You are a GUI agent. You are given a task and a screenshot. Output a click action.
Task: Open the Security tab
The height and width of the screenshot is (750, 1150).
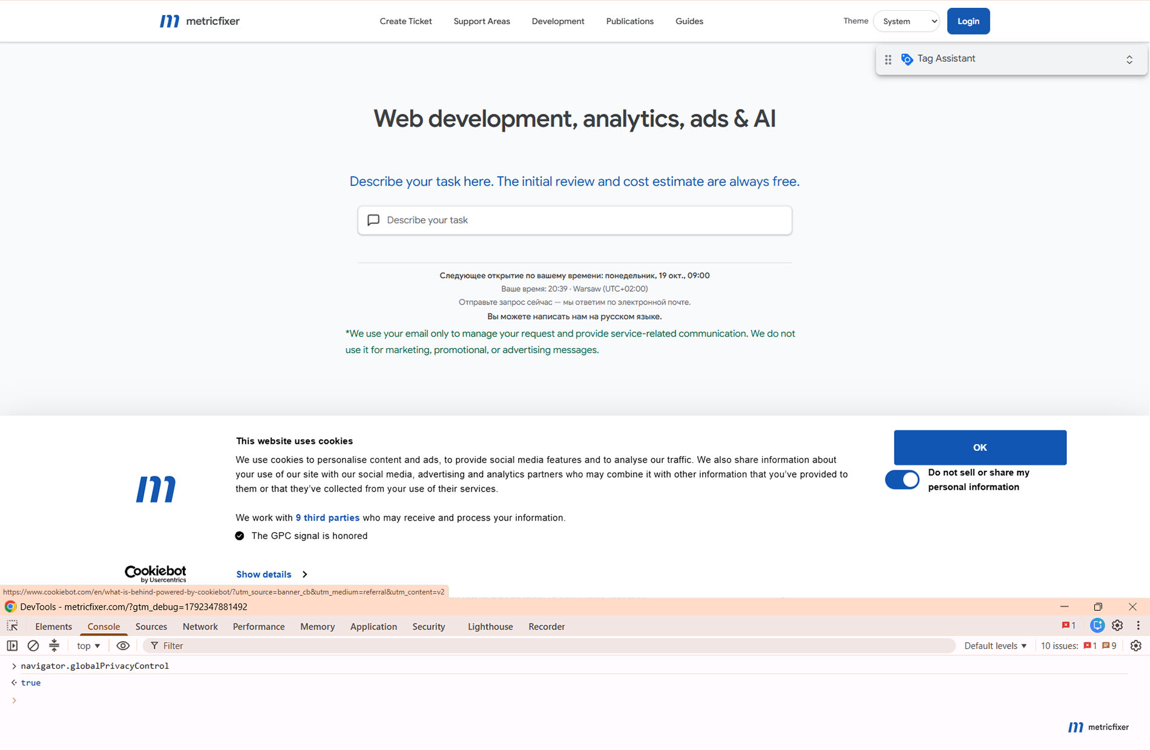pos(429,627)
